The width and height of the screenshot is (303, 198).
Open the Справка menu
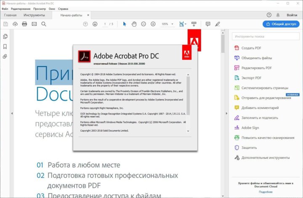point(63,9)
